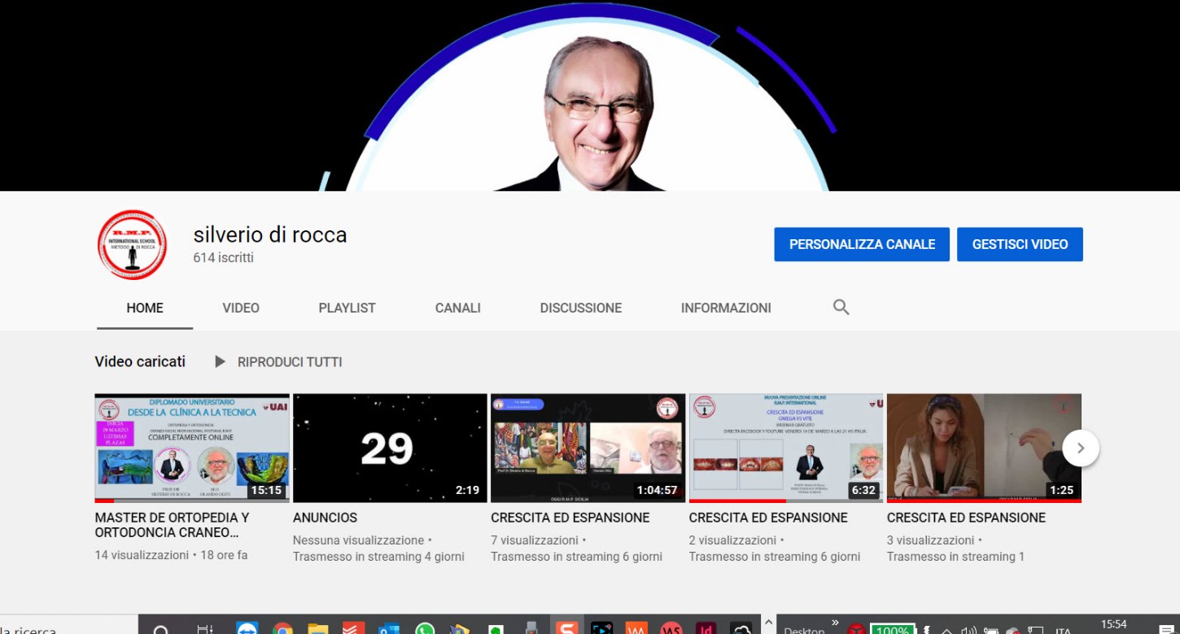Open Google Chrome from the taskbar
1180x634 pixels.
(282, 628)
